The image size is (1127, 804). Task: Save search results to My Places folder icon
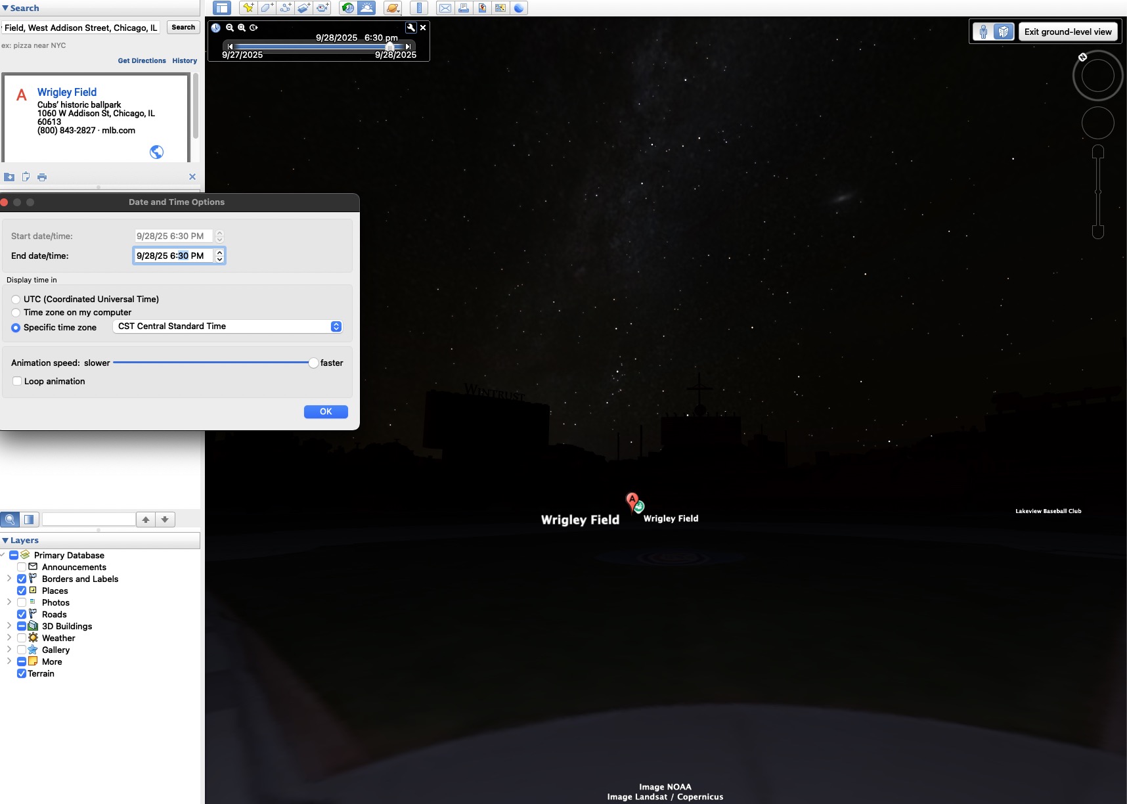point(9,177)
